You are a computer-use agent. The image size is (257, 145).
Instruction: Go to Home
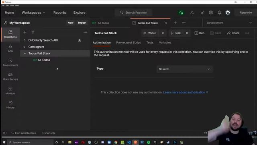point(9,12)
